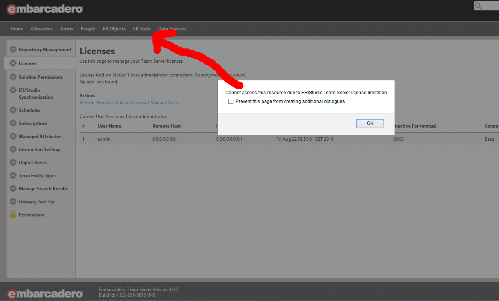Click the Managed Attributes gear icon
499x301 pixels.
(x=13, y=136)
